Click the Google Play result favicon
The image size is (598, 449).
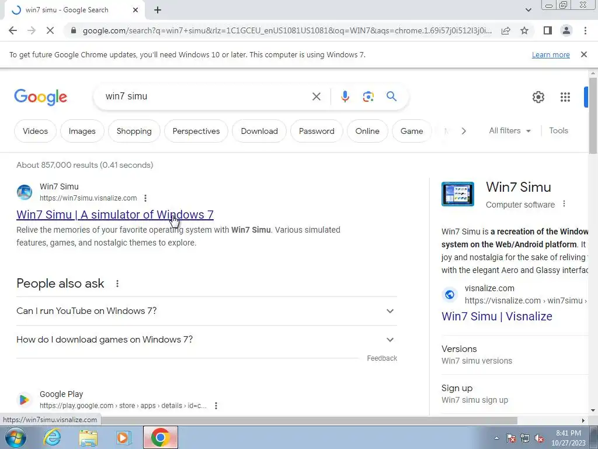pyautogui.click(x=24, y=400)
